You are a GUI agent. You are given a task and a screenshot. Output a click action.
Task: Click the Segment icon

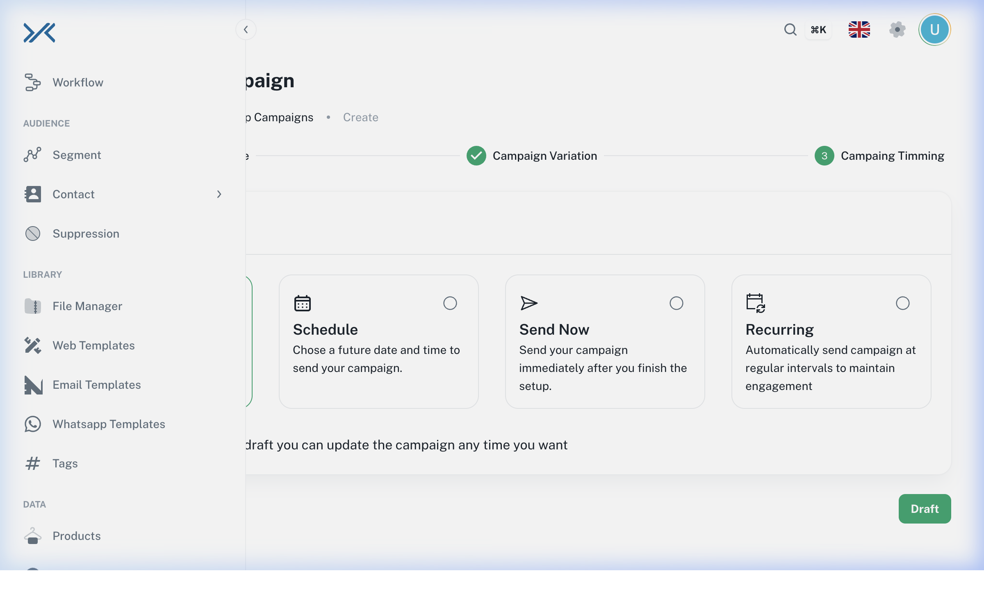33,155
